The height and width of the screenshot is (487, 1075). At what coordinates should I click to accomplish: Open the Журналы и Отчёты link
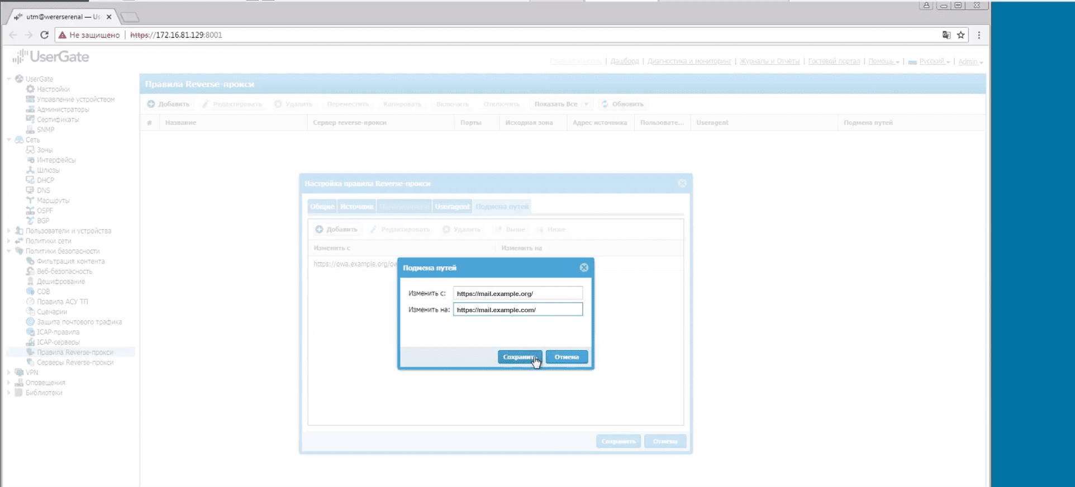(x=769, y=61)
